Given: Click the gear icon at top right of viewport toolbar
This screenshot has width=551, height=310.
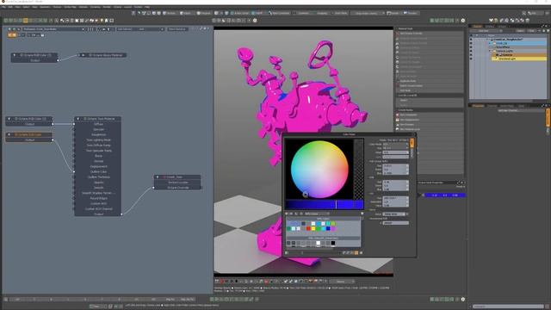Looking at the screenshot, I should 463,21.
